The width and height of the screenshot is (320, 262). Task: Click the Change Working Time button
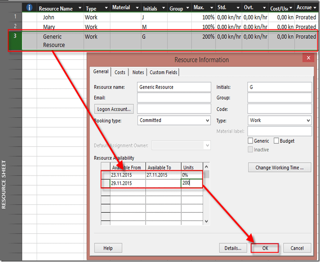pyautogui.click(x=279, y=168)
